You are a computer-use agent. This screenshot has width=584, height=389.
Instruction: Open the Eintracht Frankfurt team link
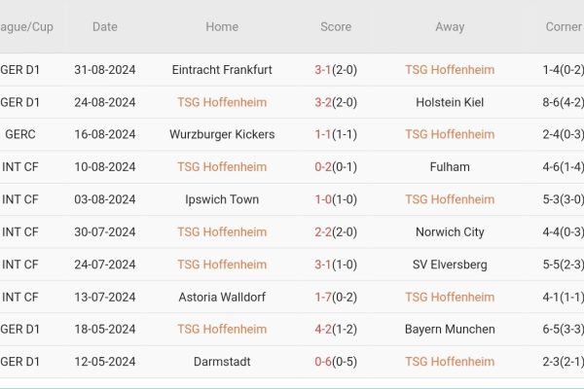[x=222, y=70]
